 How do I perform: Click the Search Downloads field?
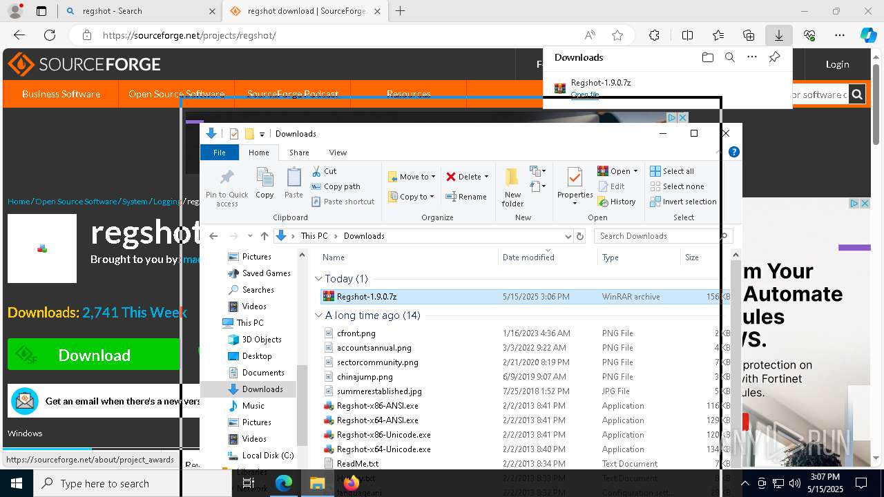point(662,236)
